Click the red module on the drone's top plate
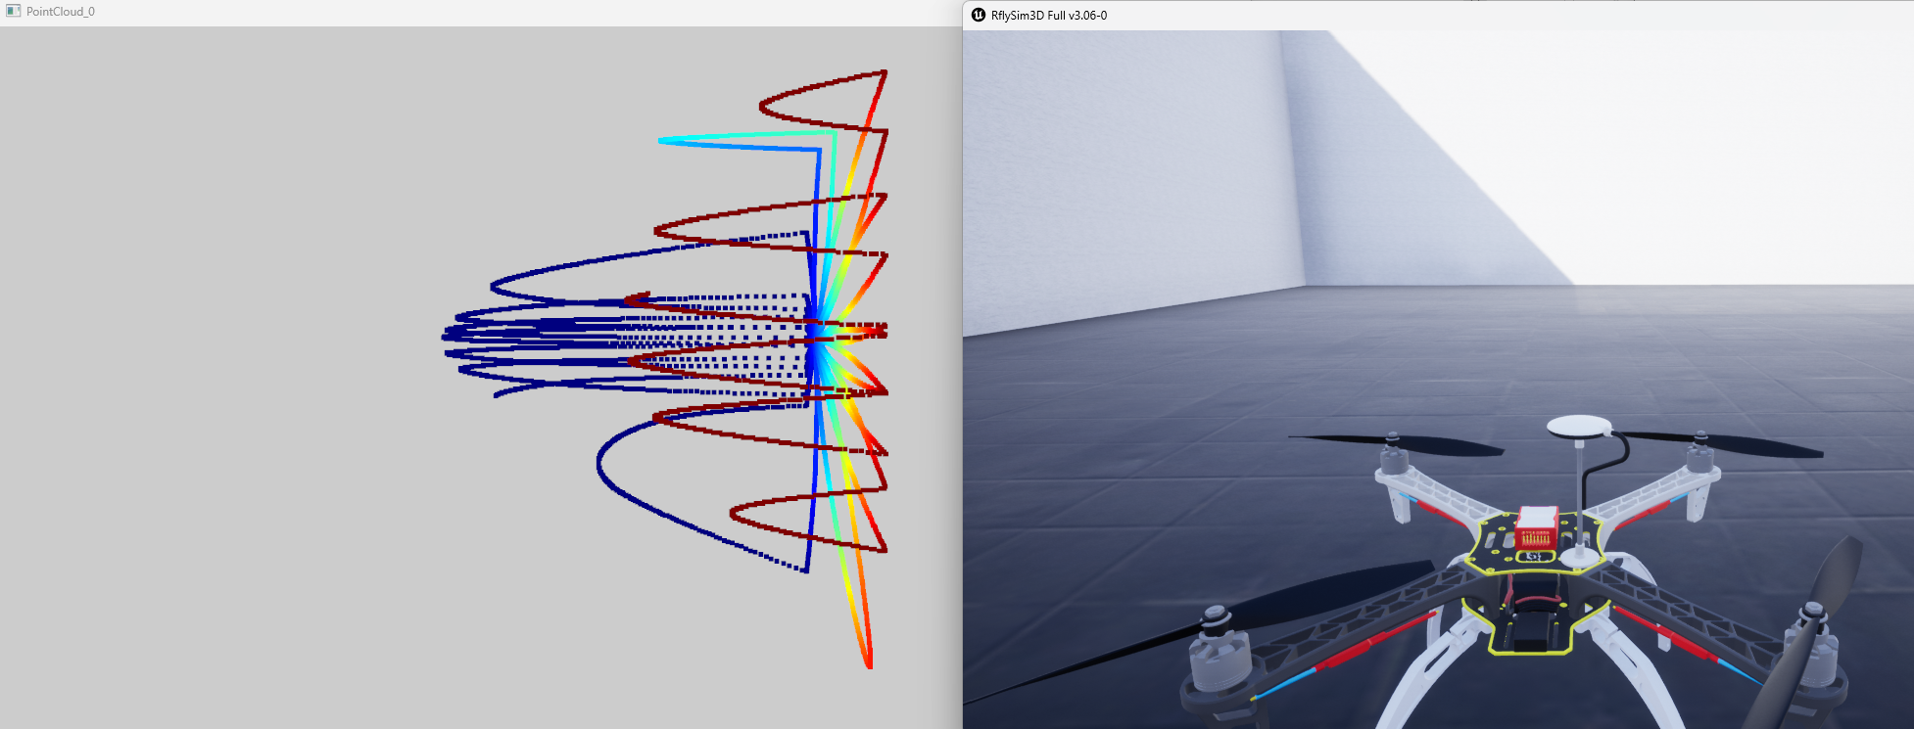The image size is (1914, 729). [x=1536, y=527]
